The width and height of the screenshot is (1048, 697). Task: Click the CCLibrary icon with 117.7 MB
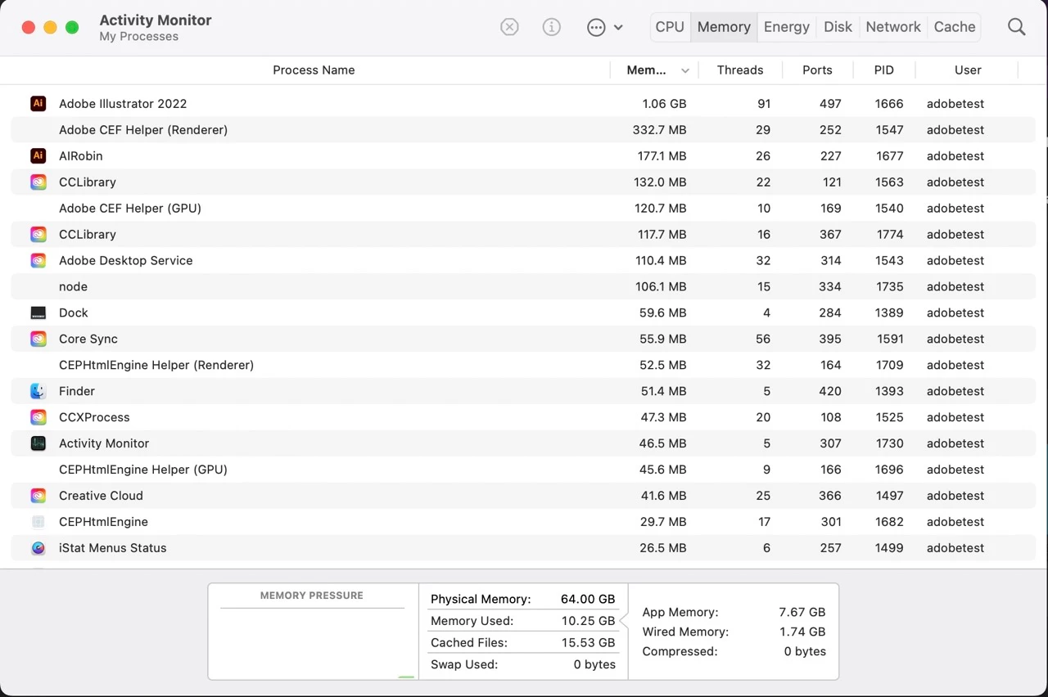[38, 235]
